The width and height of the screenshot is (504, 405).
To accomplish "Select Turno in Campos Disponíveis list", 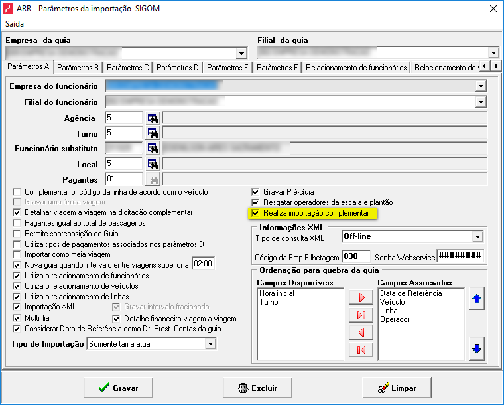I will [x=269, y=302].
